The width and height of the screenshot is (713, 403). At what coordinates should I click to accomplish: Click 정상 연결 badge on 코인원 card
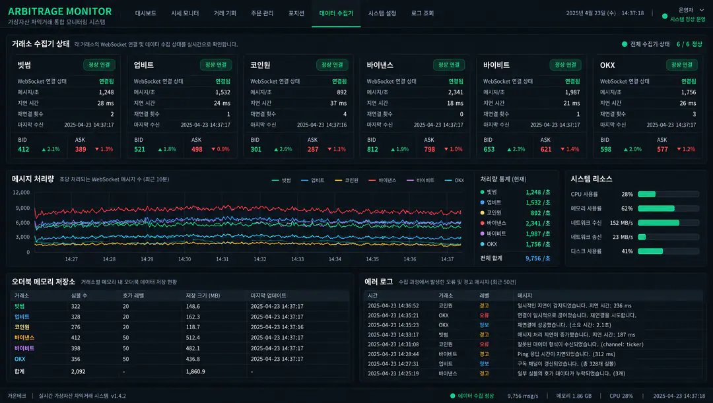pyautogui.click(x=332, y=65)
